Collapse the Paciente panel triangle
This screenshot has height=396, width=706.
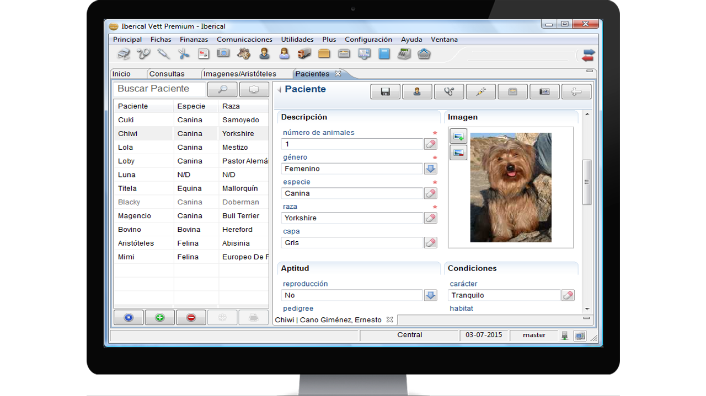pos(279,90)
